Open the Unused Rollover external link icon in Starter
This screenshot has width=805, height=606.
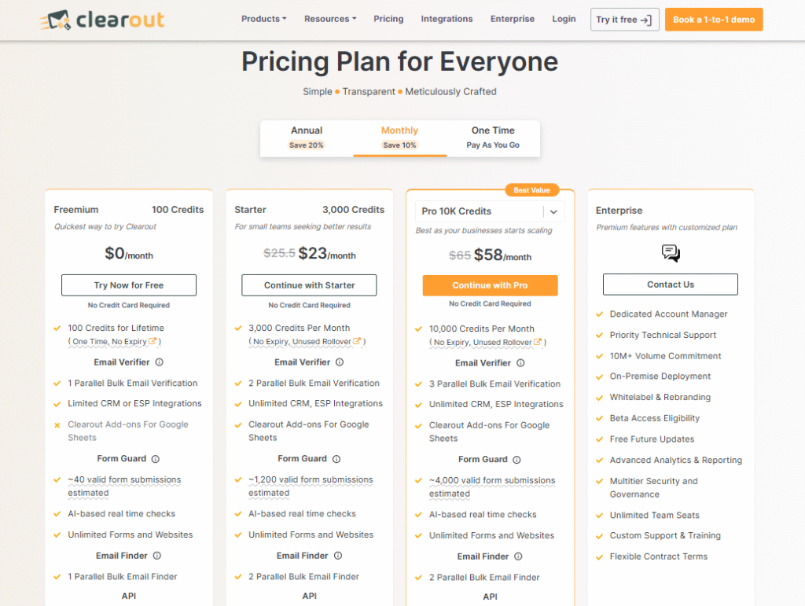coord(358,341)
